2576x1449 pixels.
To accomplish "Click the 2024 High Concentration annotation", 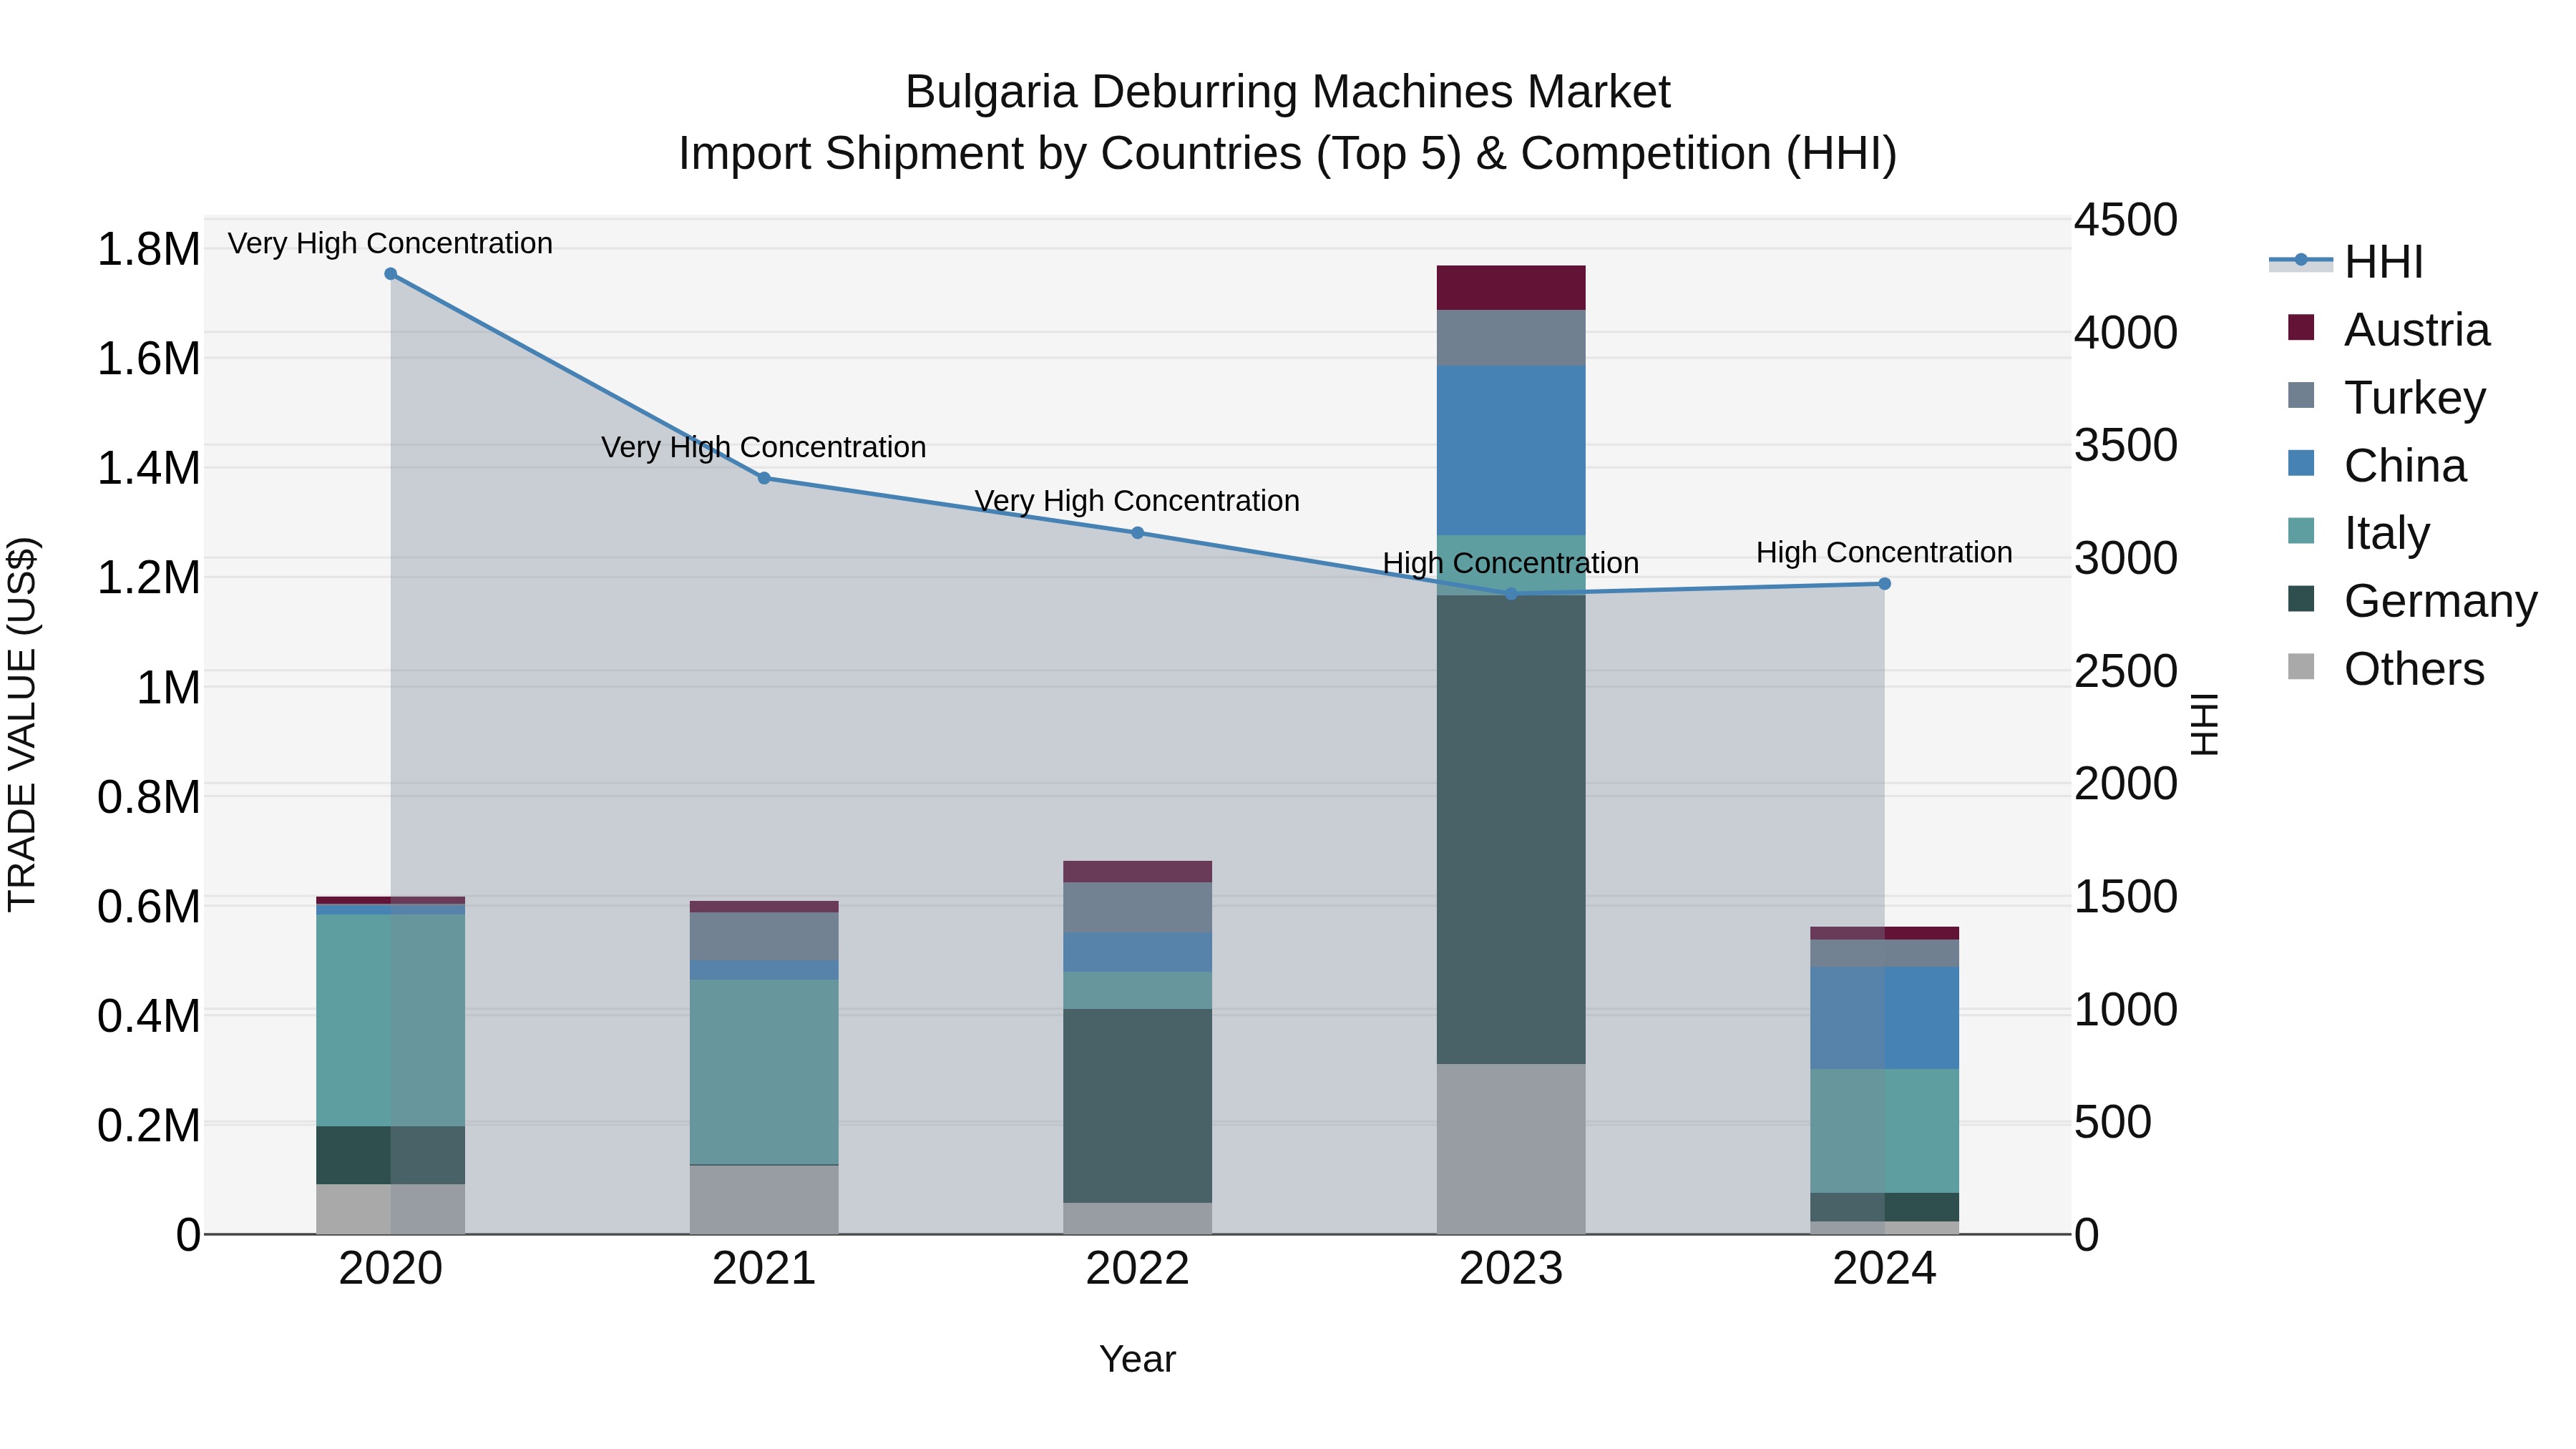I will (x=1885, y=552).
